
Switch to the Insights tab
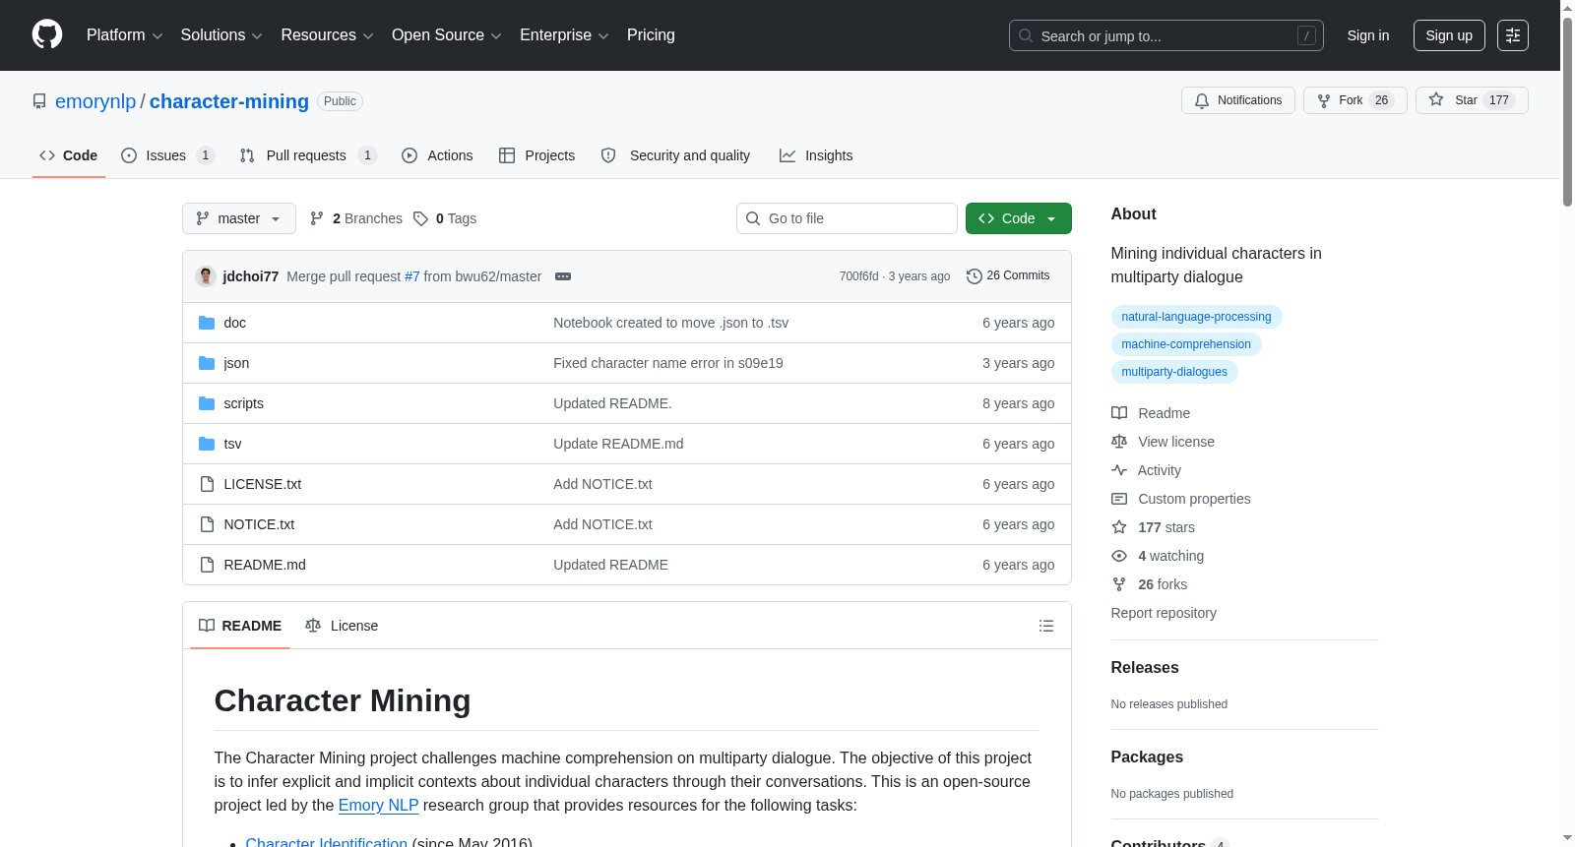[x=816, y=155]
